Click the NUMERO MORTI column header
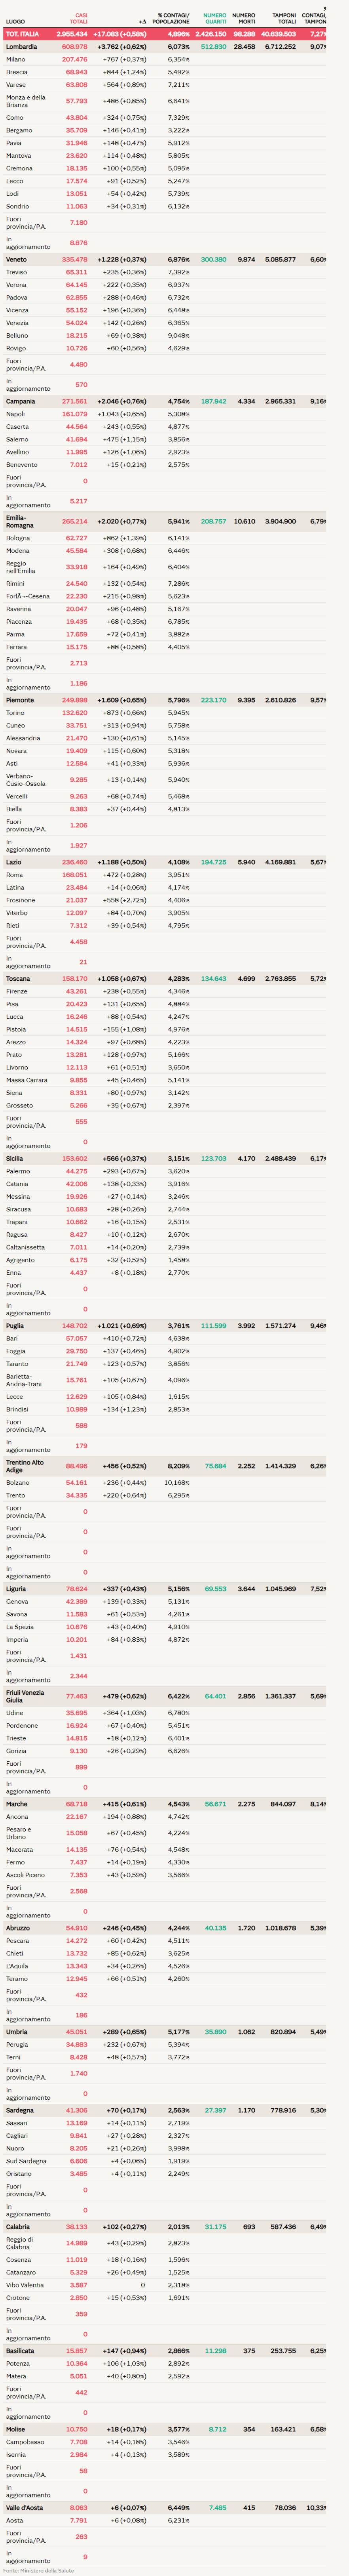This screenshot has height=2576, width=349. pos(243,18)
